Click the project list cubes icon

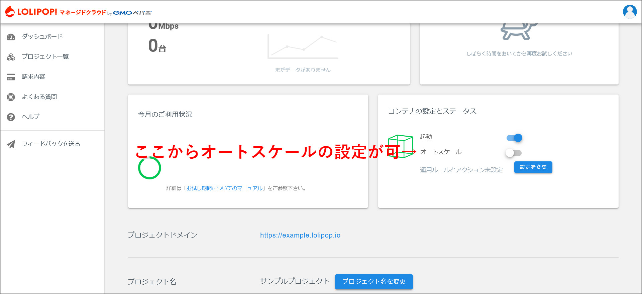[x=11, y=57]
